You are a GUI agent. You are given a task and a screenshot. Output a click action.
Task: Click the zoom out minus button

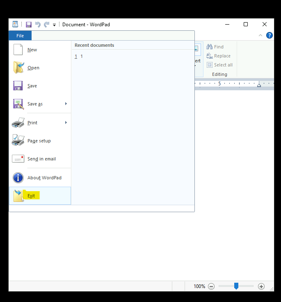point(211,286)
